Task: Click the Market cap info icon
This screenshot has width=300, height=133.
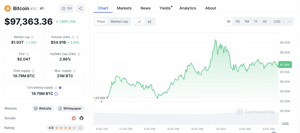Action: pos(32,37)
